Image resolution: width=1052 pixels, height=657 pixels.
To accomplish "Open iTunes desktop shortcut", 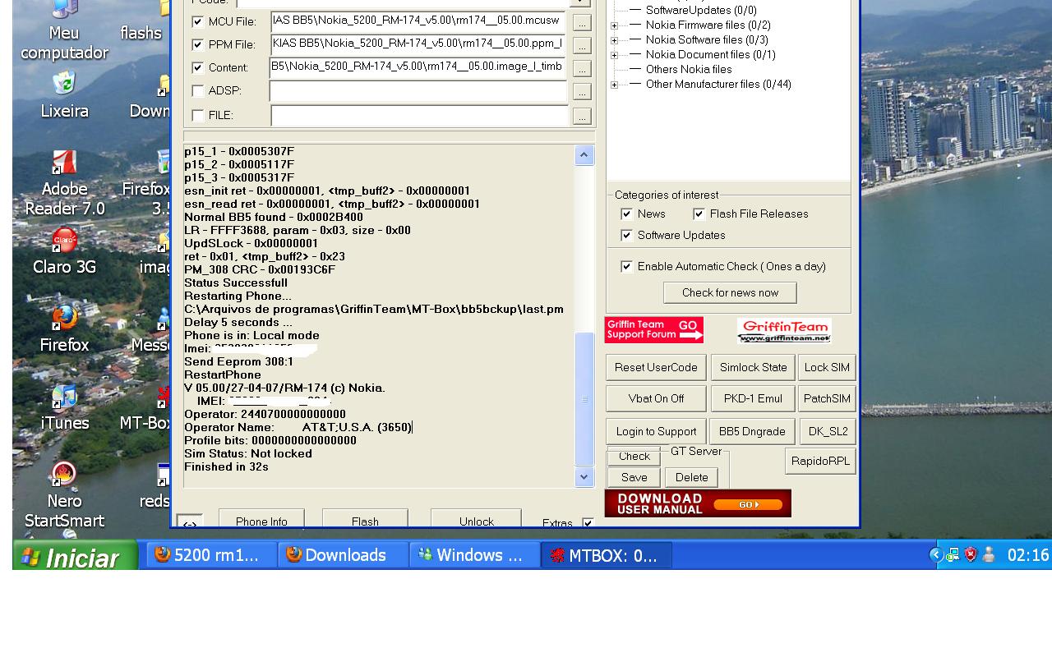I will [x=64, y=407].
